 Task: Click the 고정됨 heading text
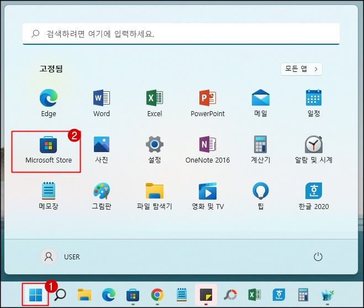[51, 69]
